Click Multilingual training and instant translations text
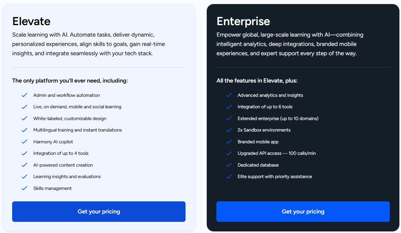401x233 pixels. (78, 130)
